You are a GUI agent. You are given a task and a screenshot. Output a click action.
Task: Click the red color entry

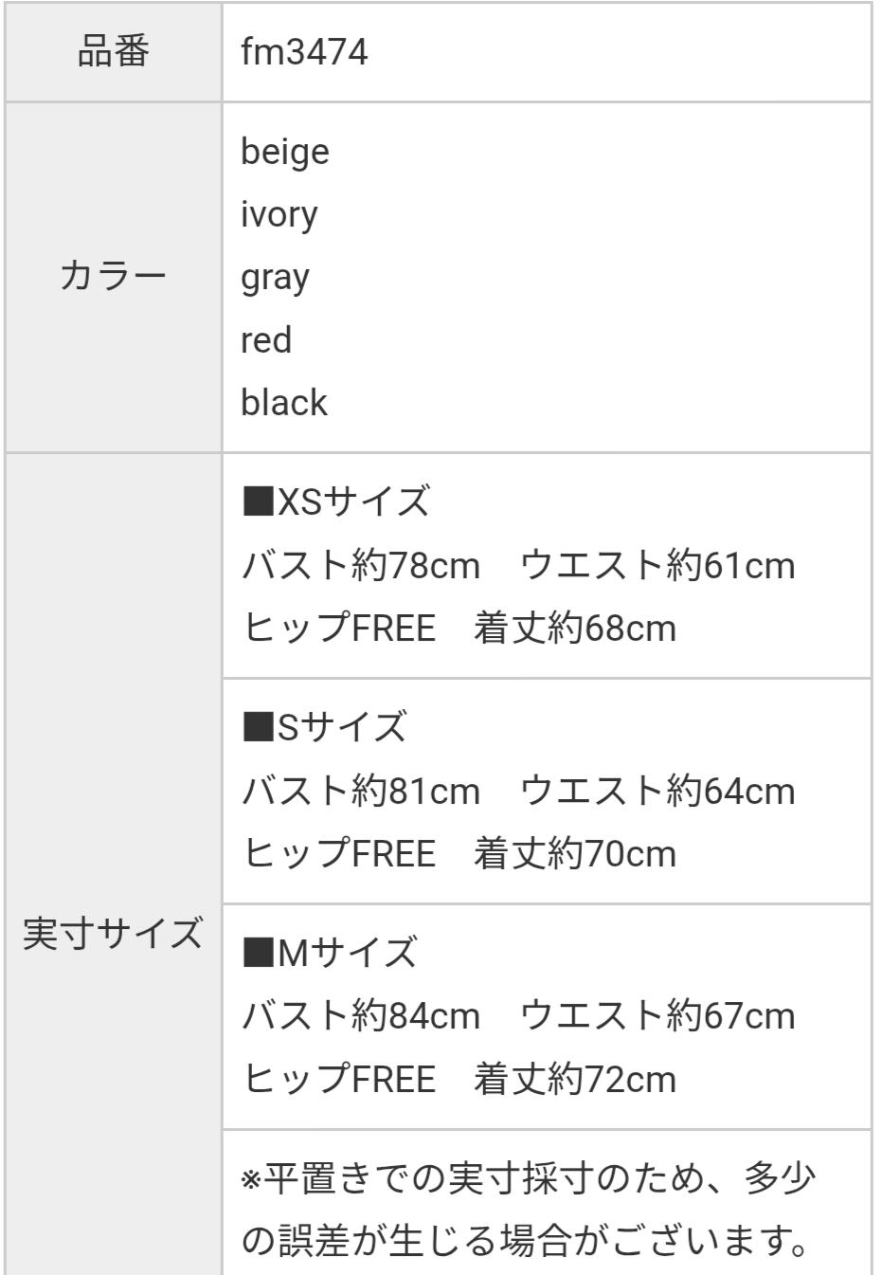[266, 339]
